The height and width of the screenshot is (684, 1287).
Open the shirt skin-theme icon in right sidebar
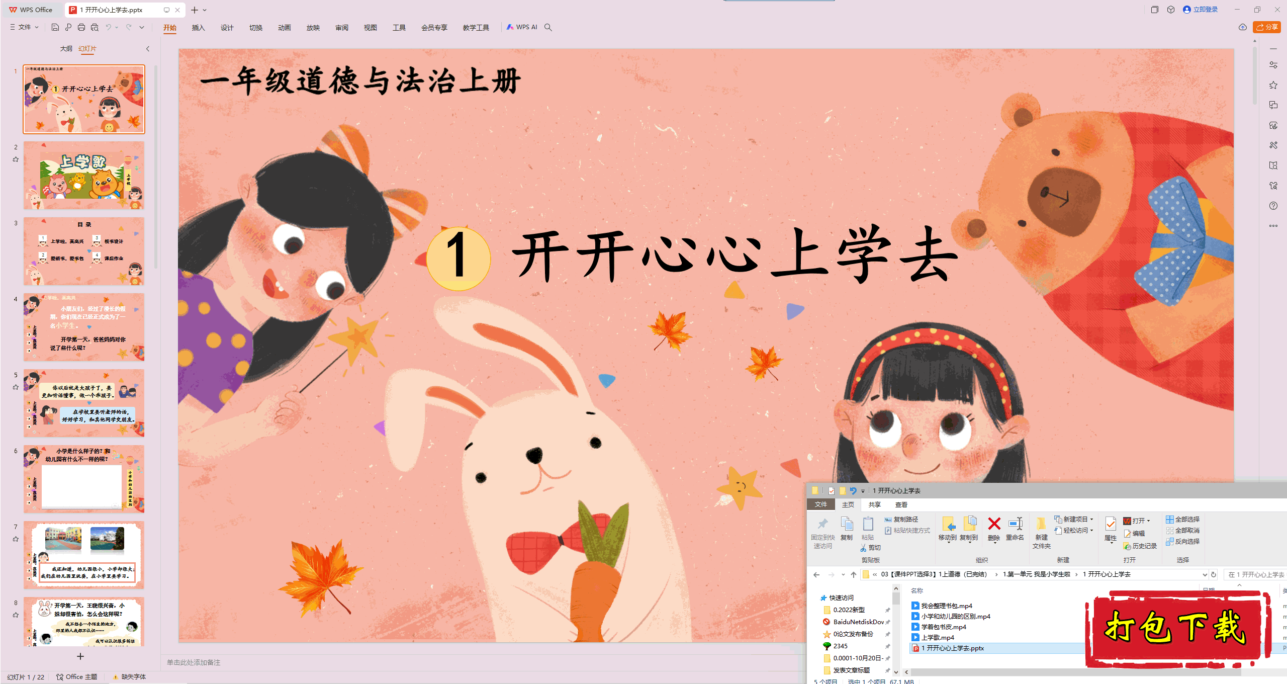[x=1273, y=186]
